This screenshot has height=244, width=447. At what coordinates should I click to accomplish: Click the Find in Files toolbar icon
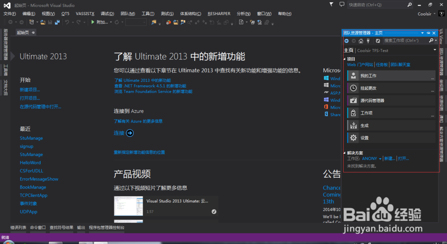point(154,22)
